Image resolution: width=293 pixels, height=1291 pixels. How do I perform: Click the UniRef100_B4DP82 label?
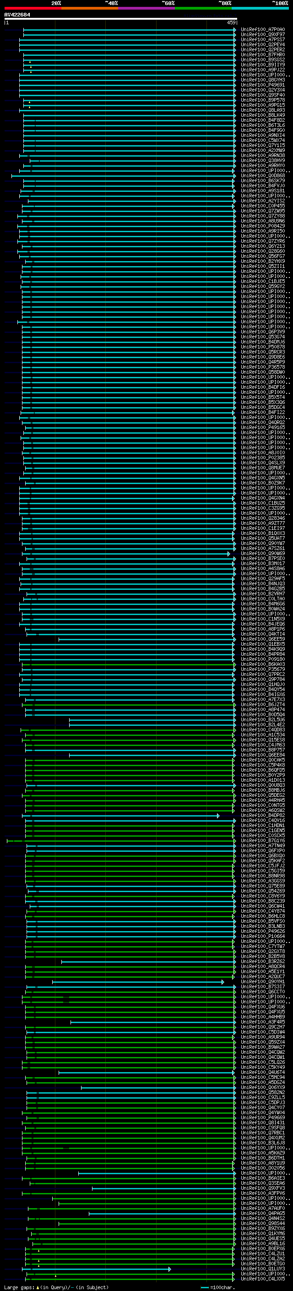coord(262,815)
